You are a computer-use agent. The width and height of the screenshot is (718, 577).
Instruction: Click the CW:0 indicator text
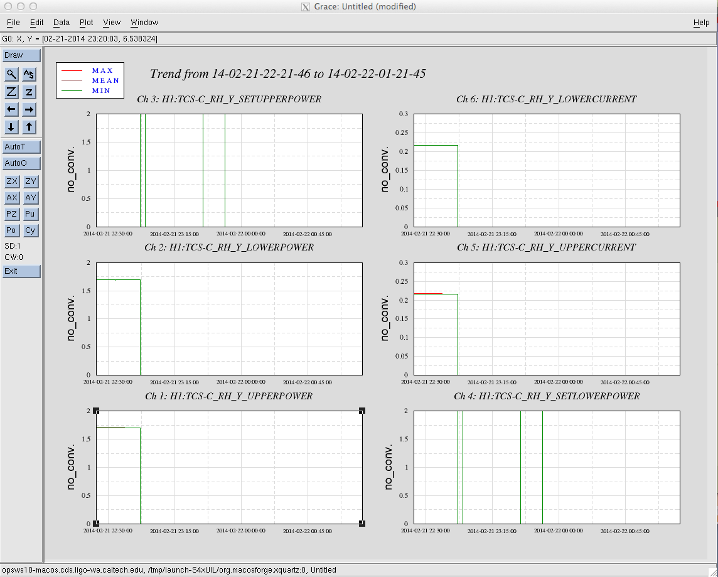coord(14,257)
